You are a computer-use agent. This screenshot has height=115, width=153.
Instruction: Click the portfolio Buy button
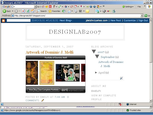click(x=36, y=90)
